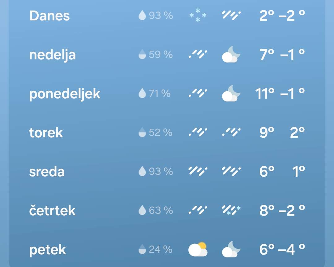Click the half-filled raindrop beside 24 %
This screenshot has width=334, height=267.
(142, 249)
